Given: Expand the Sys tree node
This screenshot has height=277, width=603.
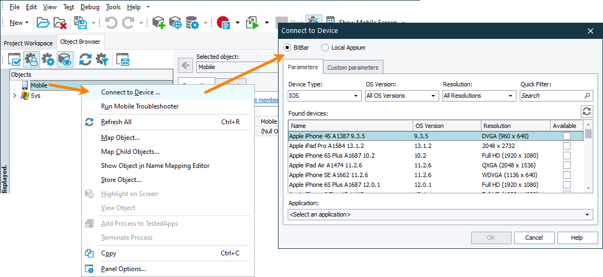Looking at the screenshot, I should coord(15,96).
